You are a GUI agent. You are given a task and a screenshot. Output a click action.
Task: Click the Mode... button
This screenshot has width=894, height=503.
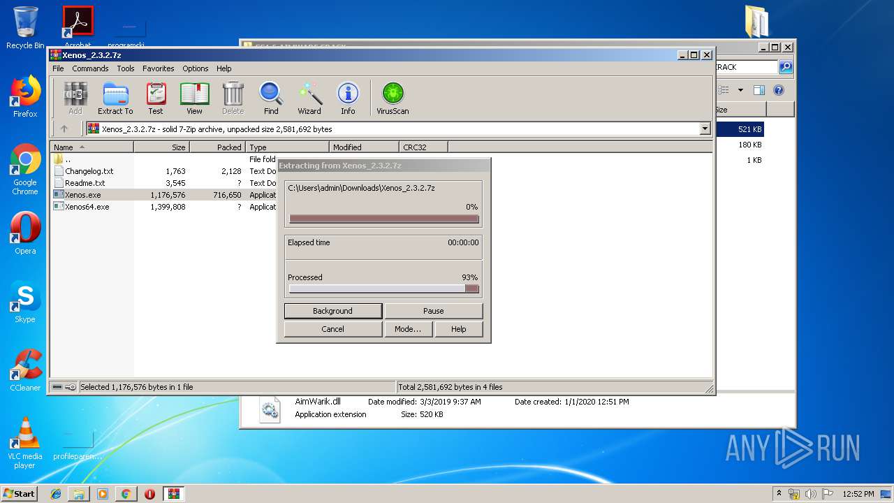[408, 329]
